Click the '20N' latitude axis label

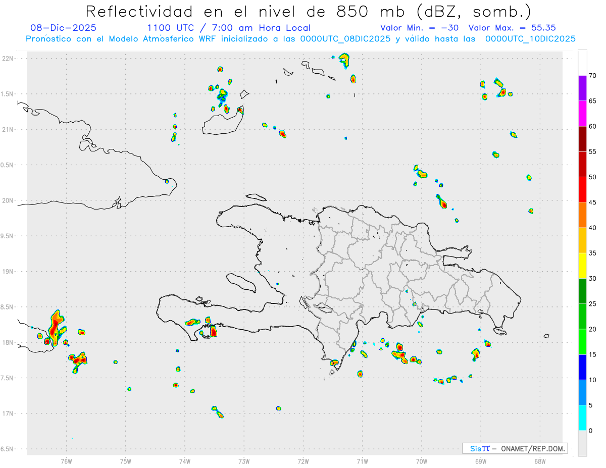[x=8, y=200]
